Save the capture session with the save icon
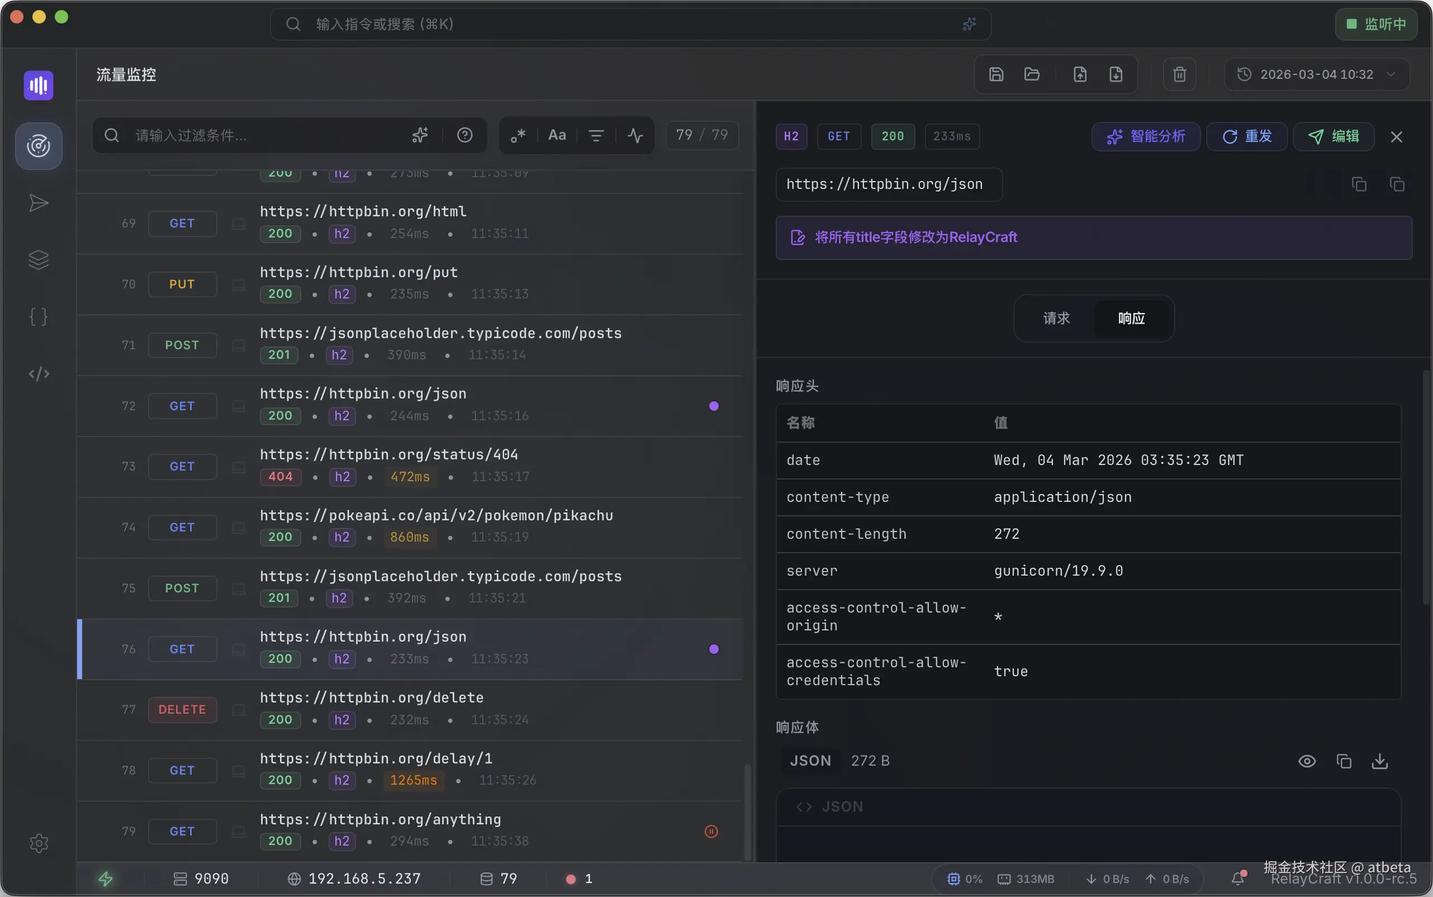The height and width of the screenshot is (897, 1433). pyautogui.click(x=997, y=74)
